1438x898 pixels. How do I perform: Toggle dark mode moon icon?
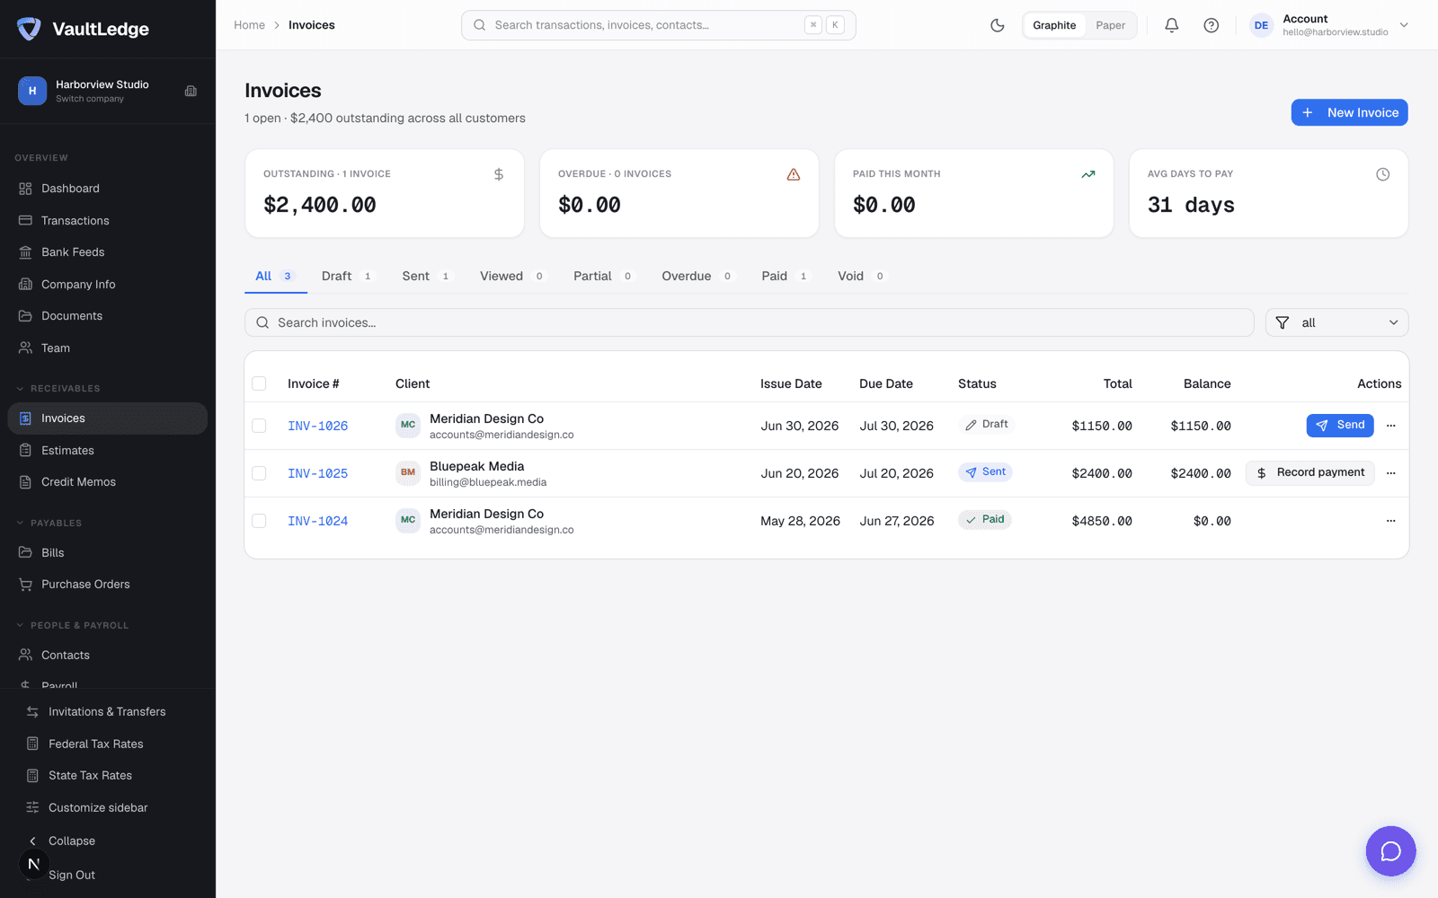click(997, 25)
